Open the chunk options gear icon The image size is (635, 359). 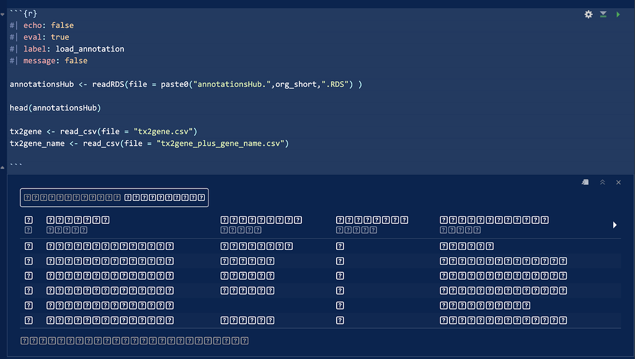click(588, 14)
